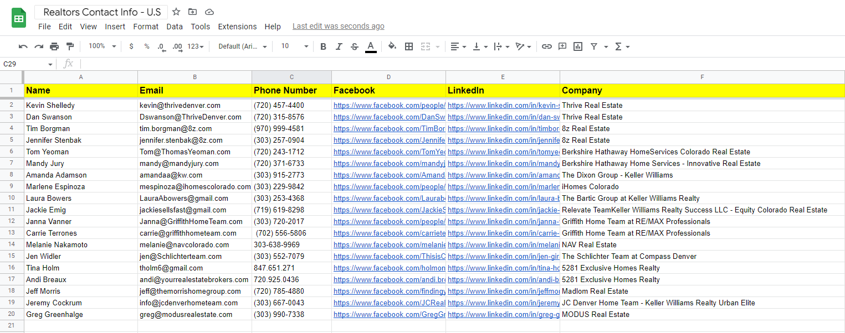Image resolution: width=845 pixels, height=333 pixels.
Task: Select the NAV Real Estate cell
Action: coord(702,244)
